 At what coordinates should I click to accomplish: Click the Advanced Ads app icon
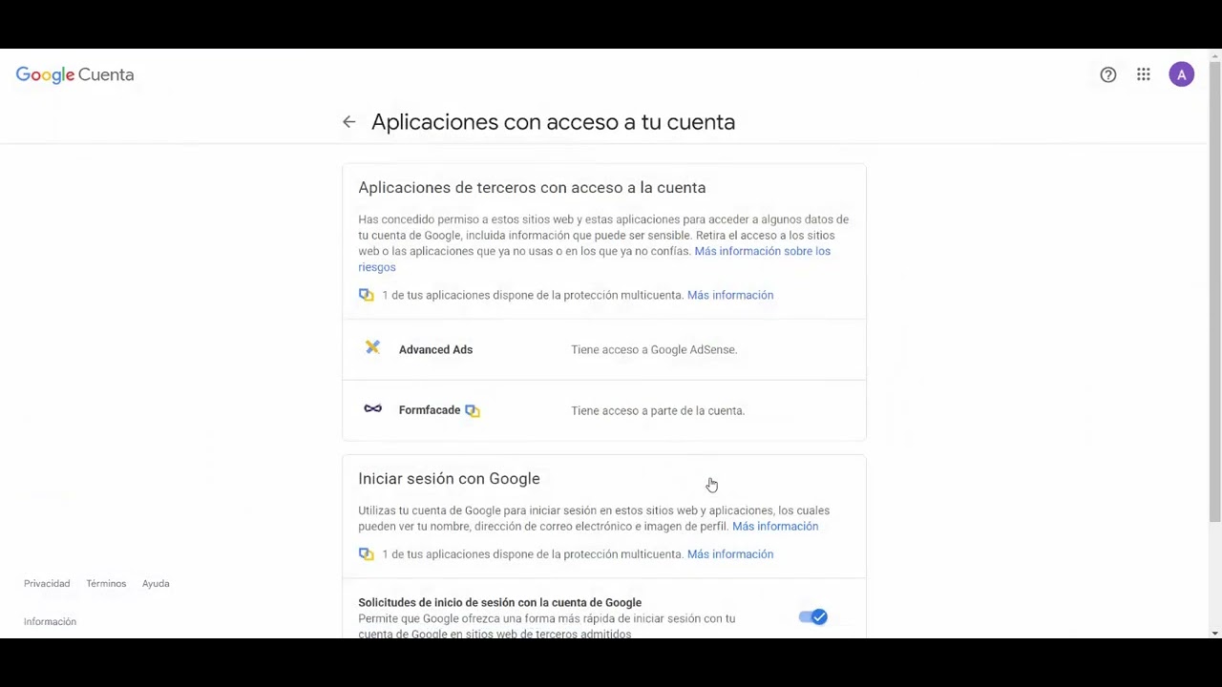coord(372,348)
